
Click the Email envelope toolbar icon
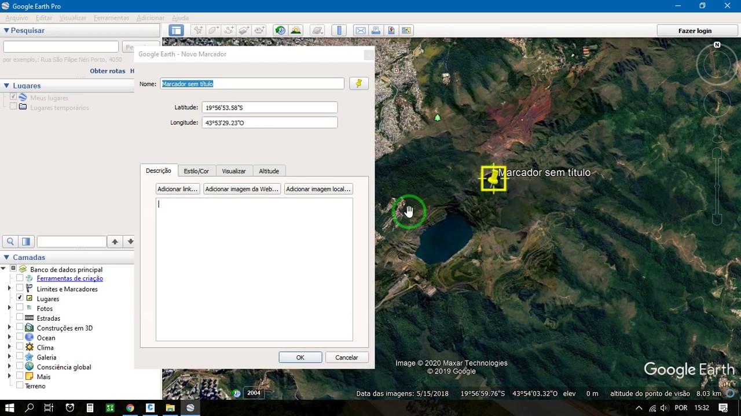point(361,31)
